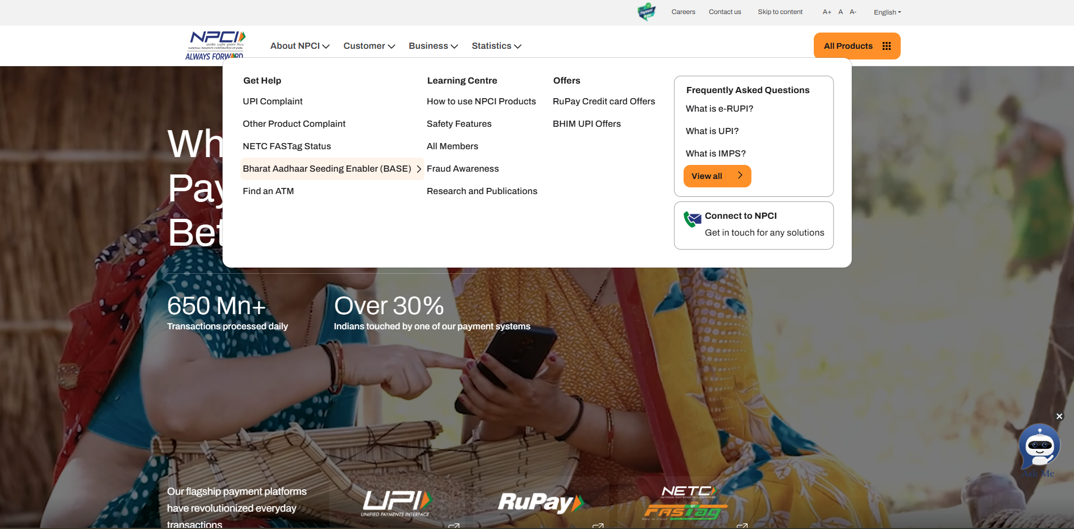Image resolution: width=1074 pixels, height=529 pixels.
Task: Click the green badge icon beside Careers
Action: click(x=647, y=11)
